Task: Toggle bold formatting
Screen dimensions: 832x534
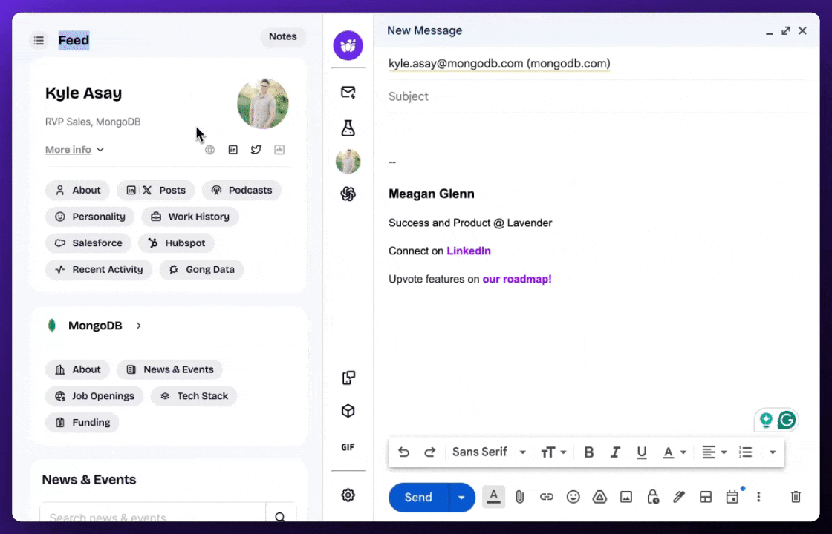Action: click(x=588, y=452)
